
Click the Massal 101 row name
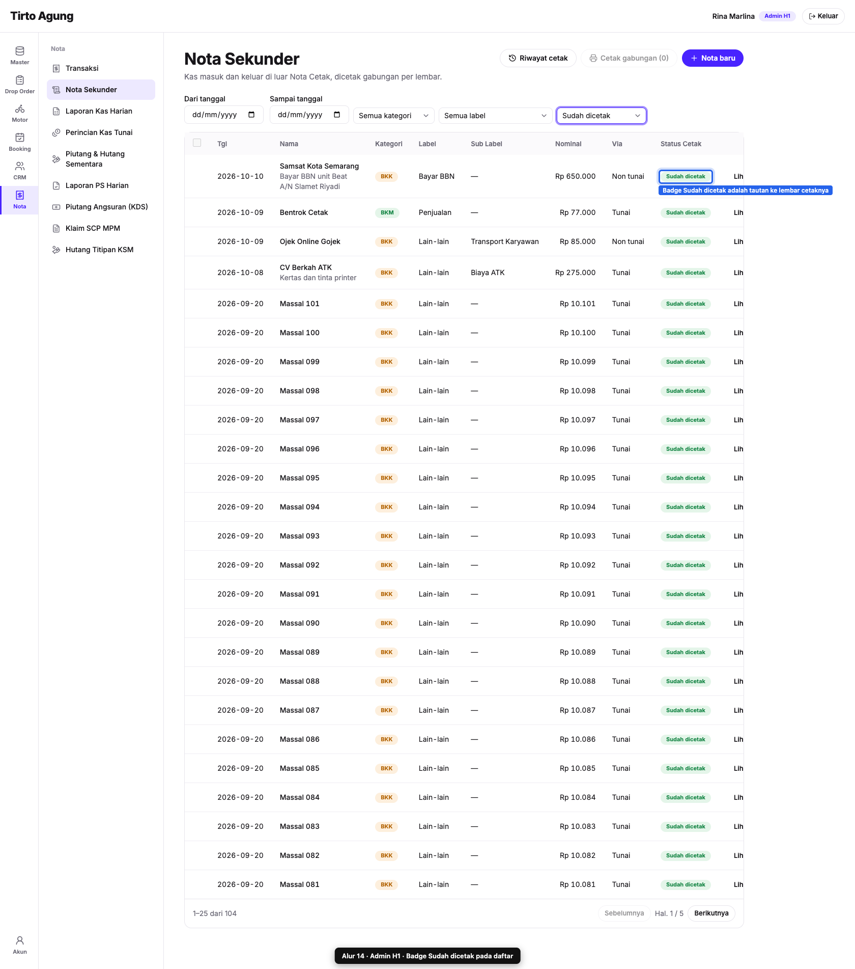(299, 304)
